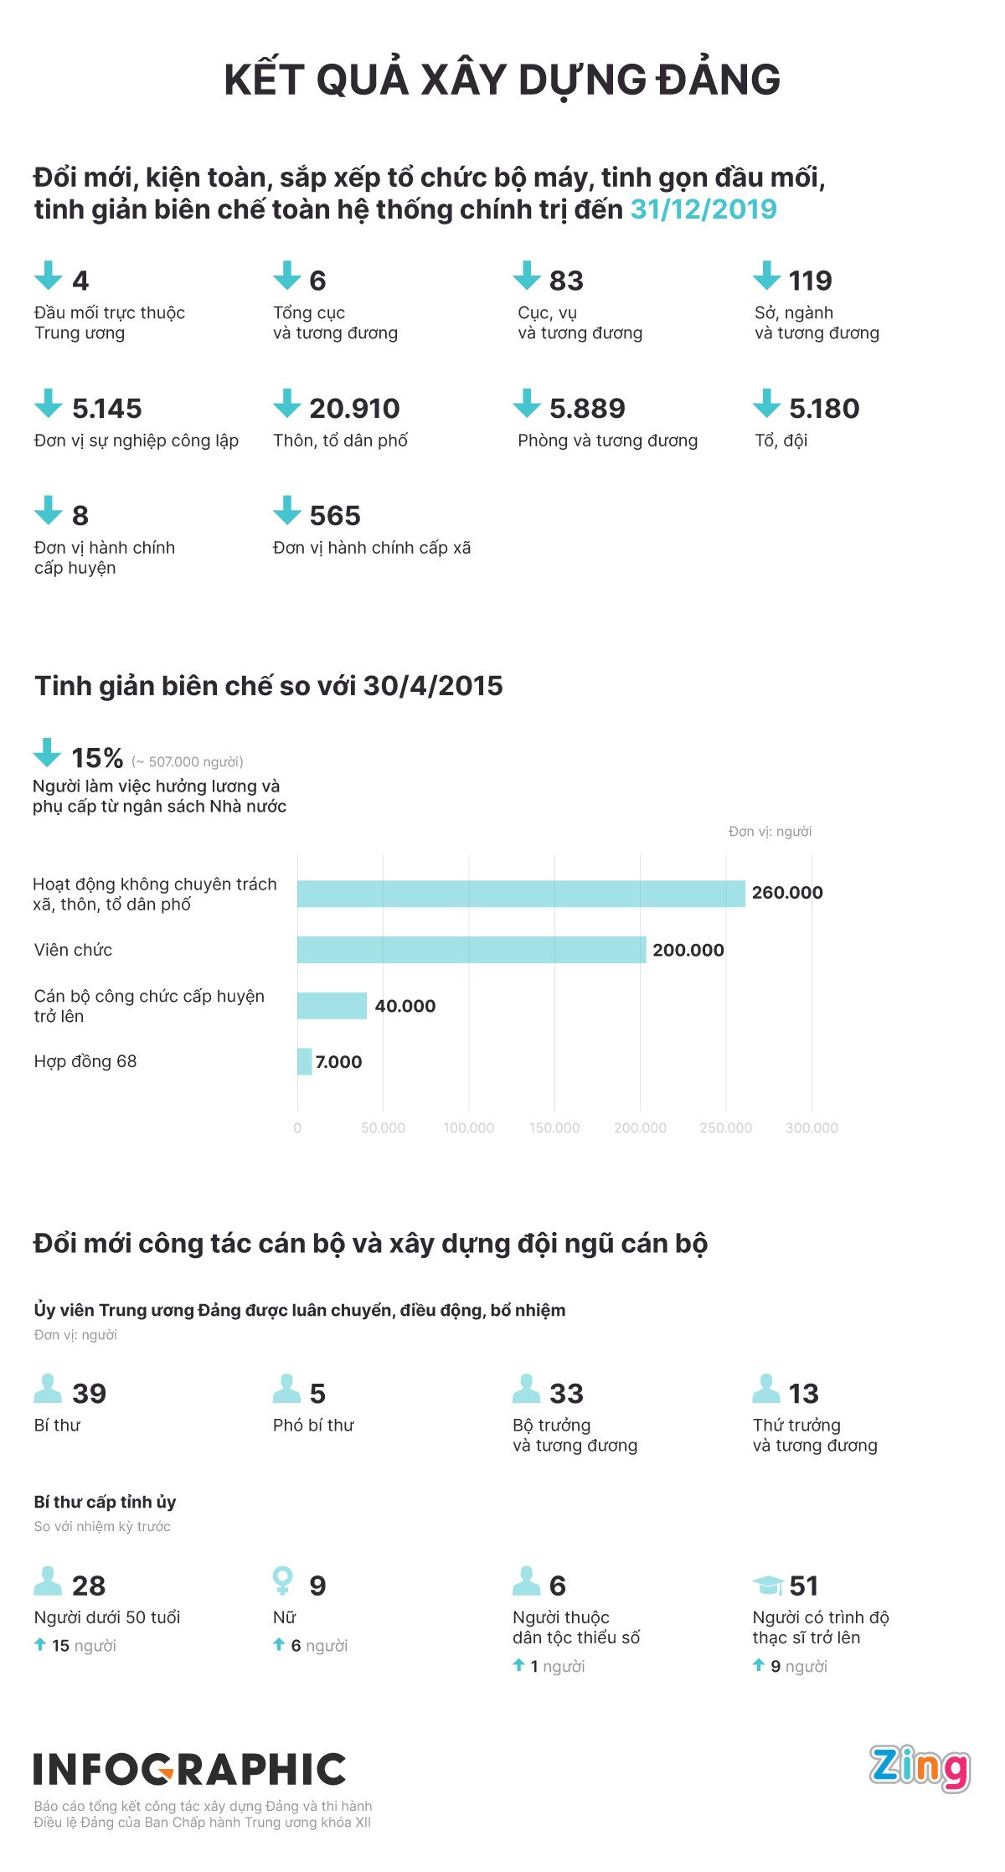Click the Viên chức 200.000 bar
This screenshot has width=1005, height=1872.
coord(472,950)
